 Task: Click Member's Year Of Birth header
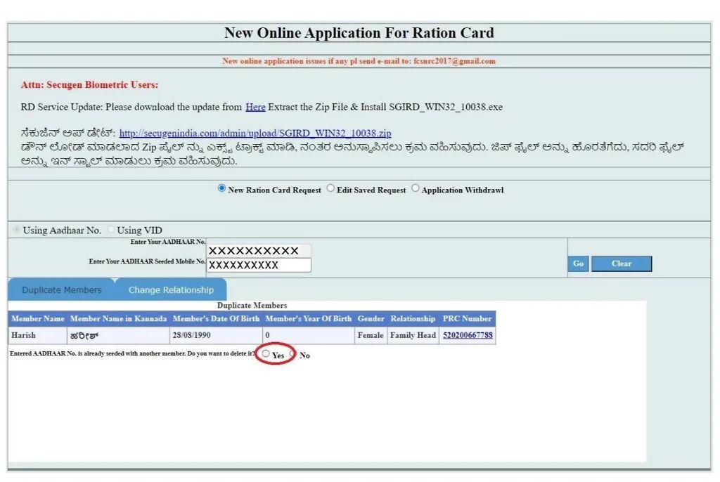(309, 318)
